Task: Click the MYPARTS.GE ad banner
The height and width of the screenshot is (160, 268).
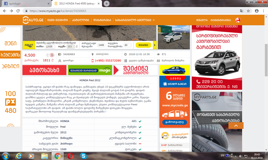Action: [x=217, y=122]
